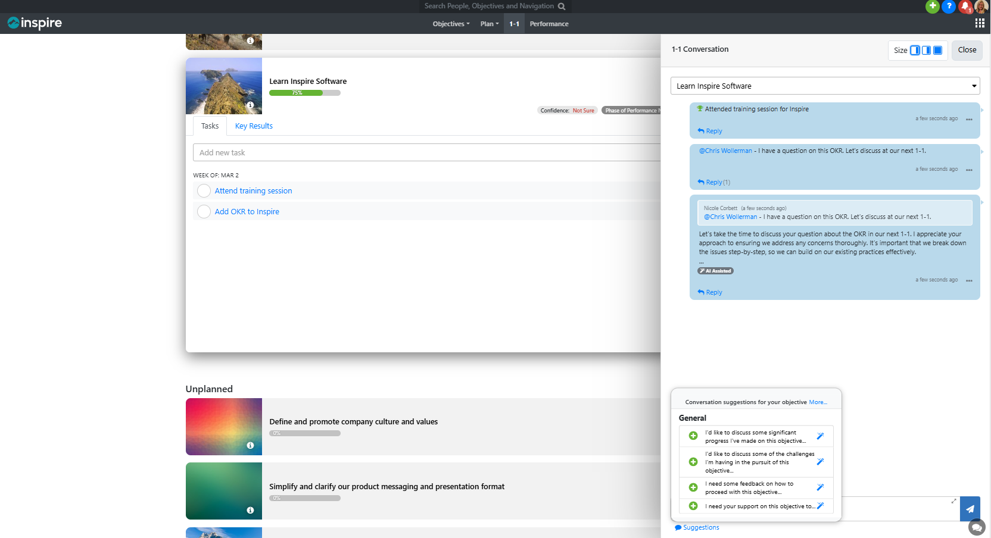The width and height of the screenshot is (991, 538).
Task: Open the Attend training session task
Action: point(253,190)
